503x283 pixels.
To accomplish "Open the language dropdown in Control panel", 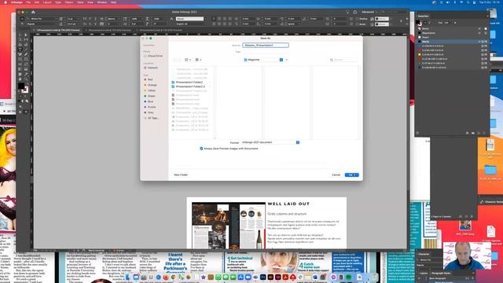I will 191,24.
